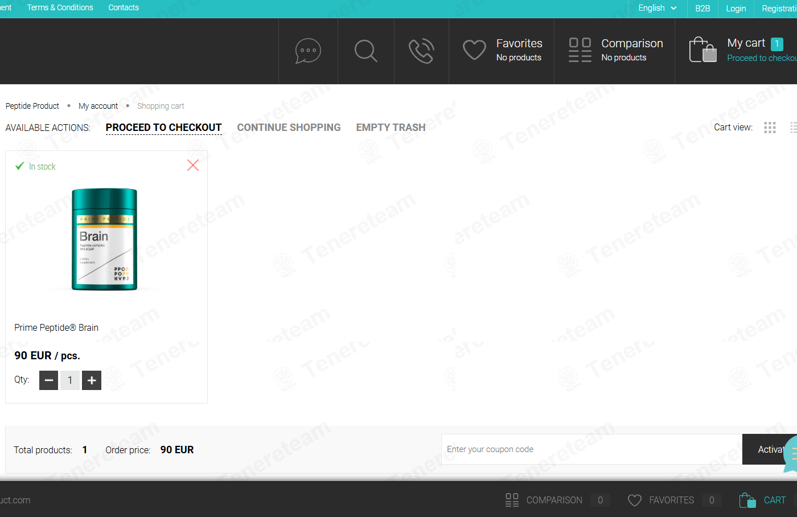The height and width of the screenshot is (517, 797).
Task: Open Contacts page
Action: (124, 7)
